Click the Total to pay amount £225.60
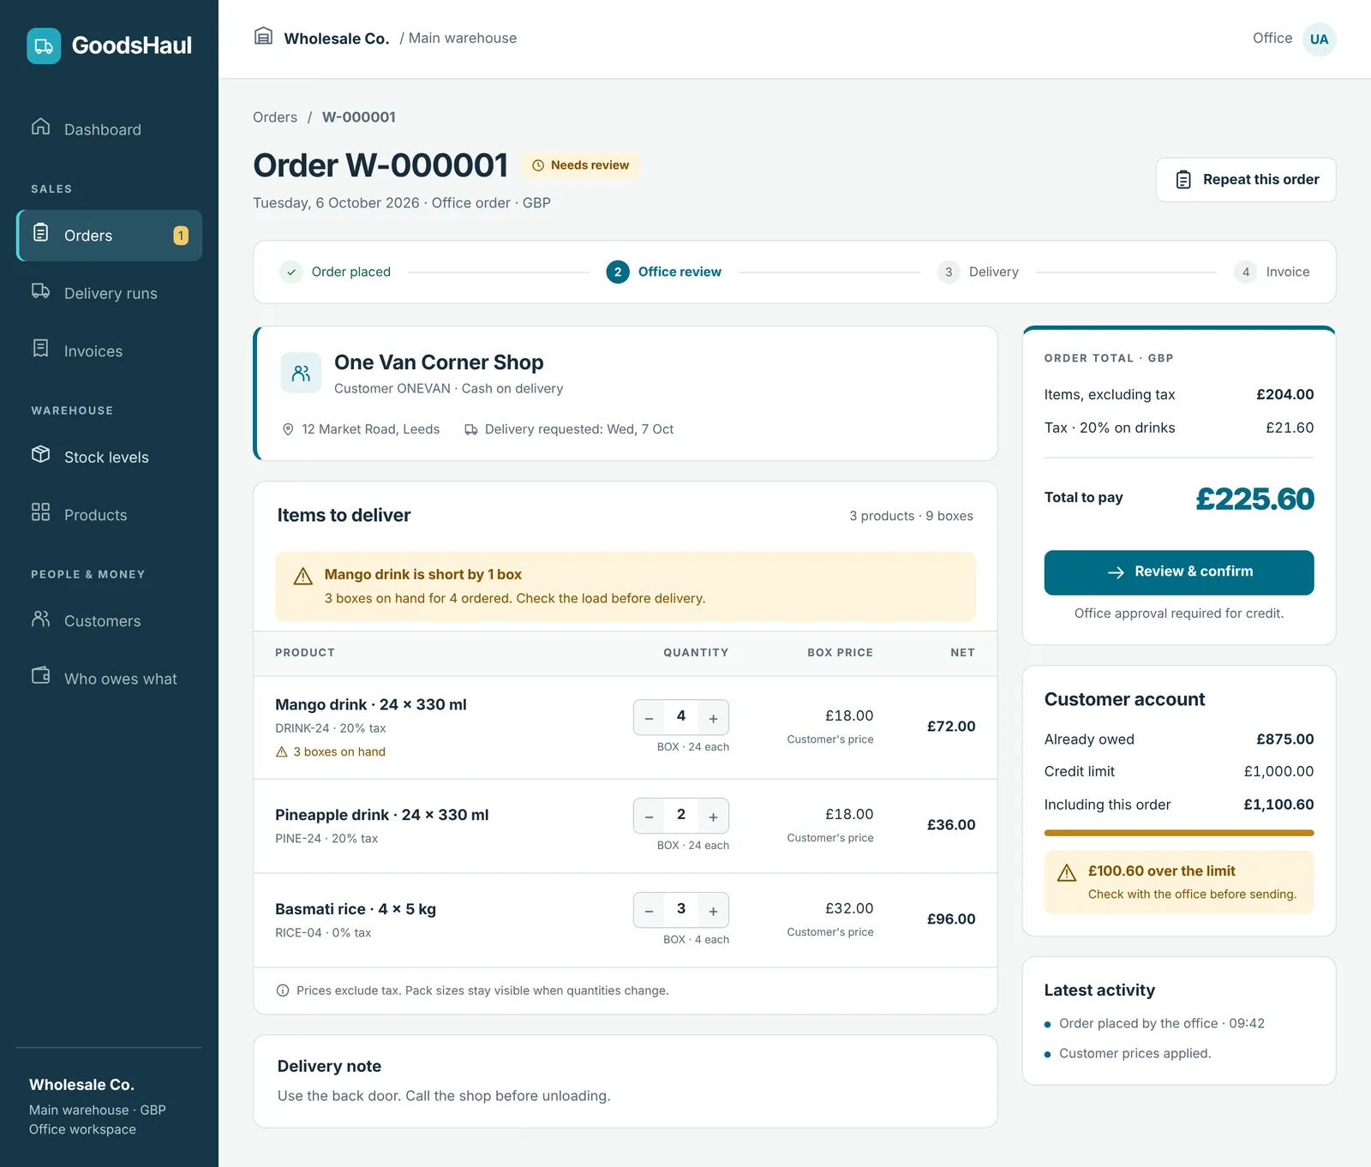Screen dimensions: 1371x1167 1254,499
